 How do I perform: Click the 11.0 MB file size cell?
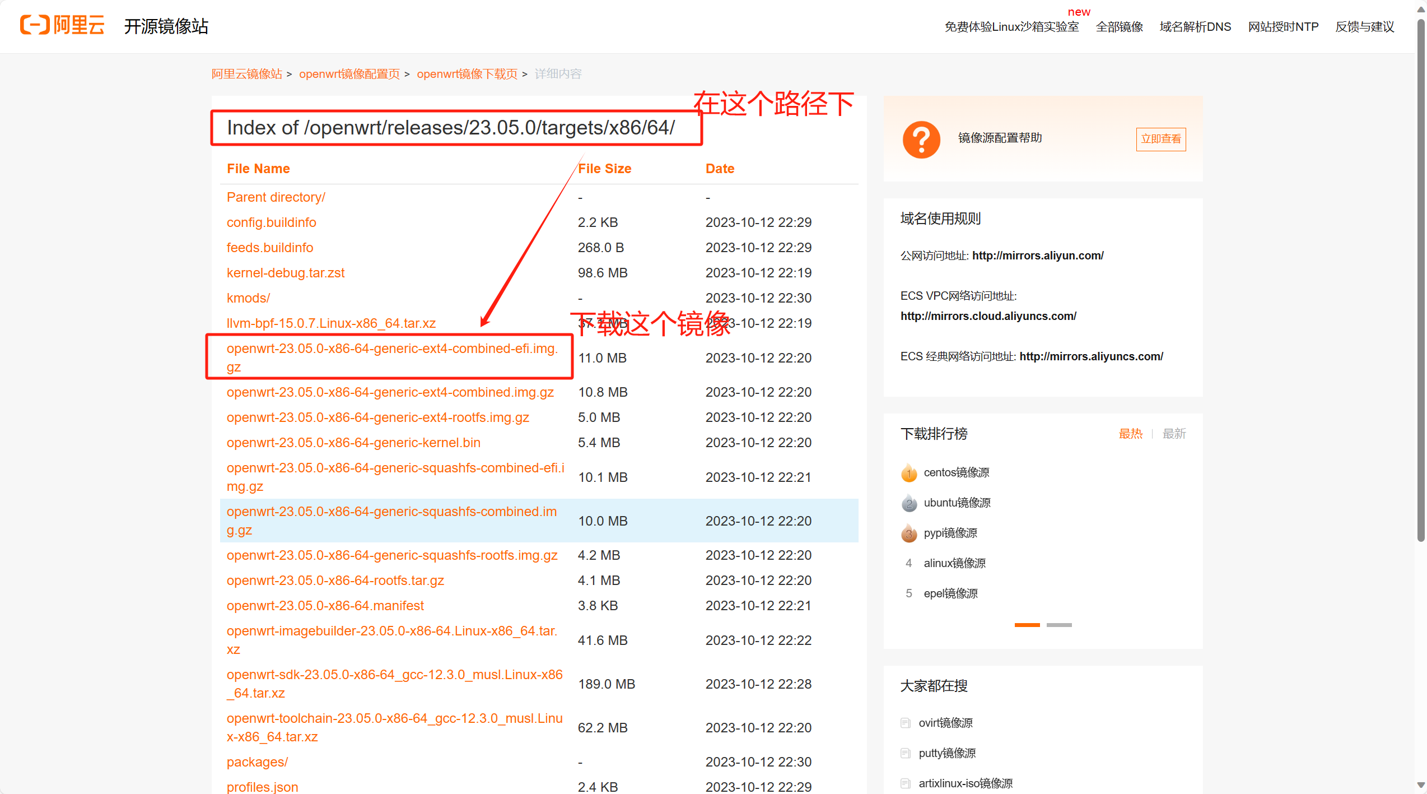point(602,357)
